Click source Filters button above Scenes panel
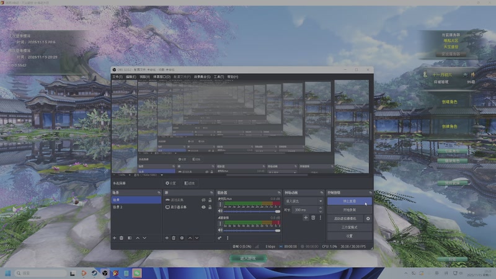The width and height of the screenshot is (496, 279). point(190,183)
